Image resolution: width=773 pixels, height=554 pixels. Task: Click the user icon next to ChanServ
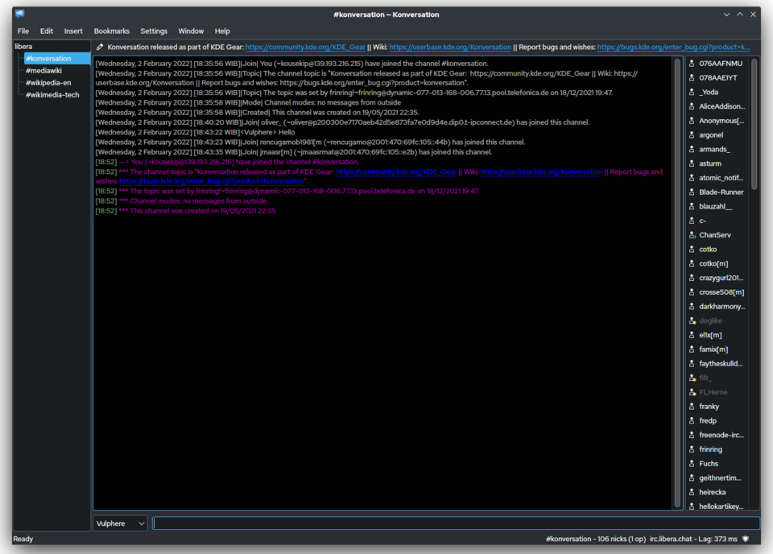point(691,235)
